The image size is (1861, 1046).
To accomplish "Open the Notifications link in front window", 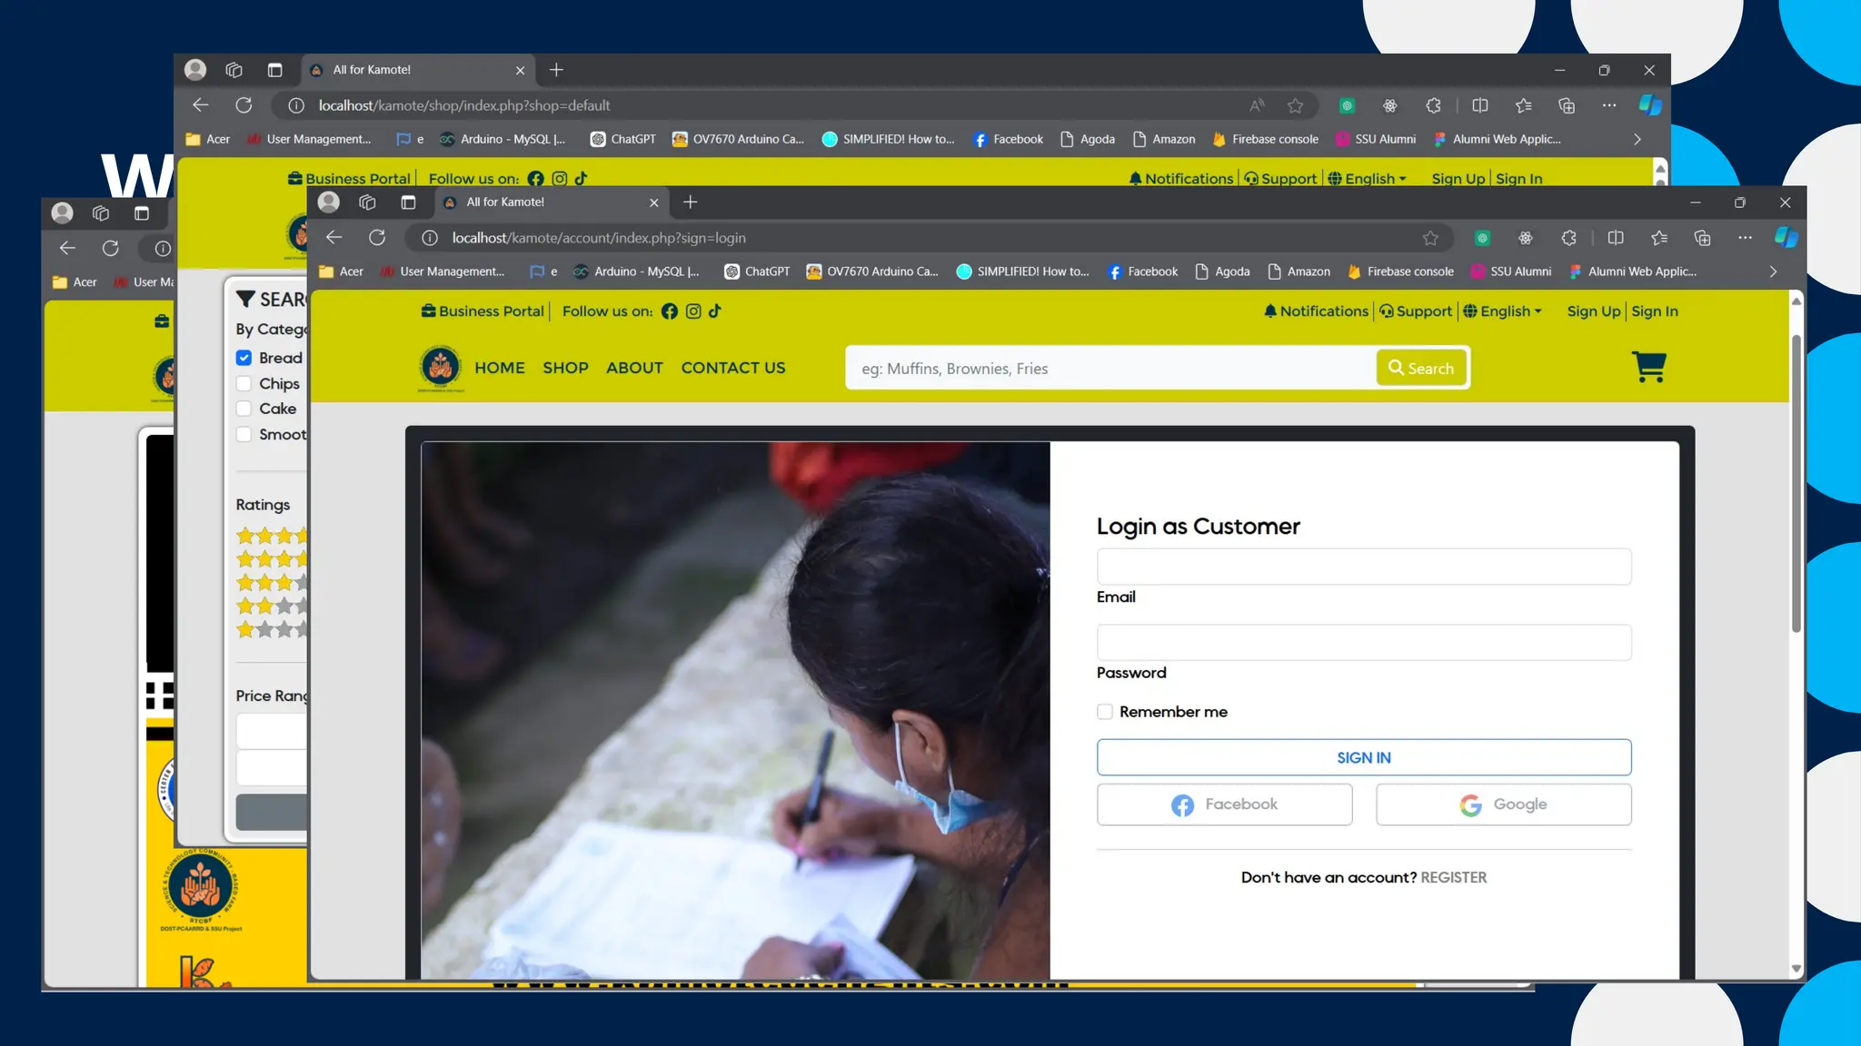I will (x=1316, y=311).
